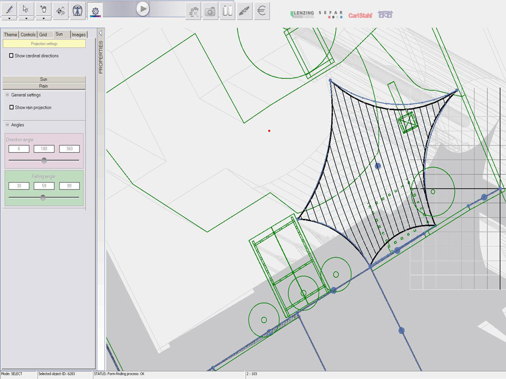Open the dropdown arrow below the pencil tool
The height and width of the screenshot is (379, 506).
point(9,18)
